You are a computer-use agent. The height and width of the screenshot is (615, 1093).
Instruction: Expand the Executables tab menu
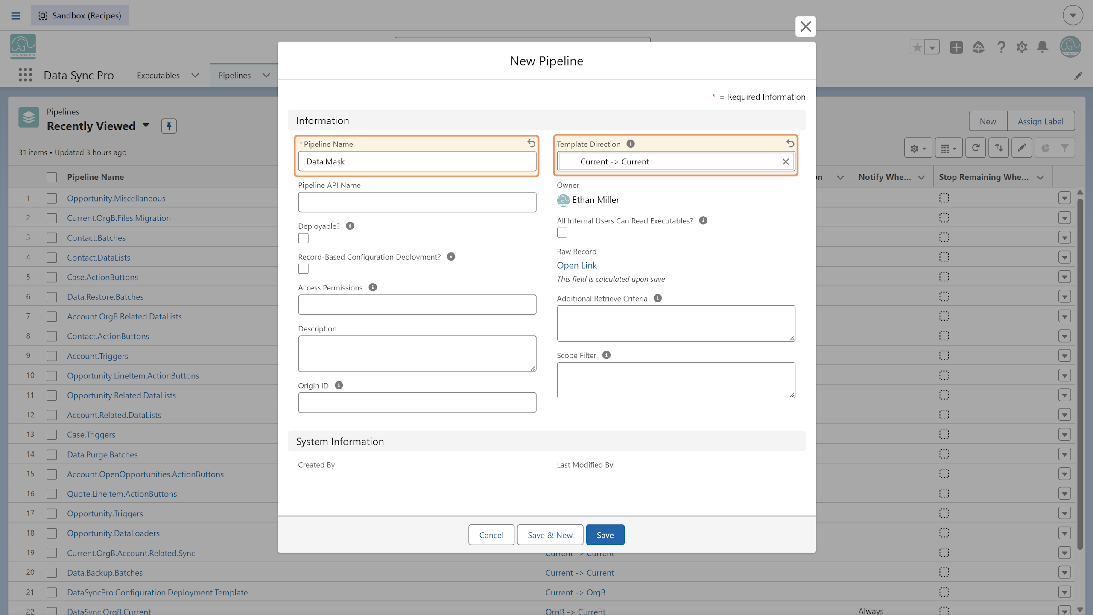point(195,76)
